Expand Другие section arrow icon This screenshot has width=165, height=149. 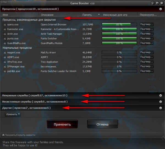pos(160,108)
